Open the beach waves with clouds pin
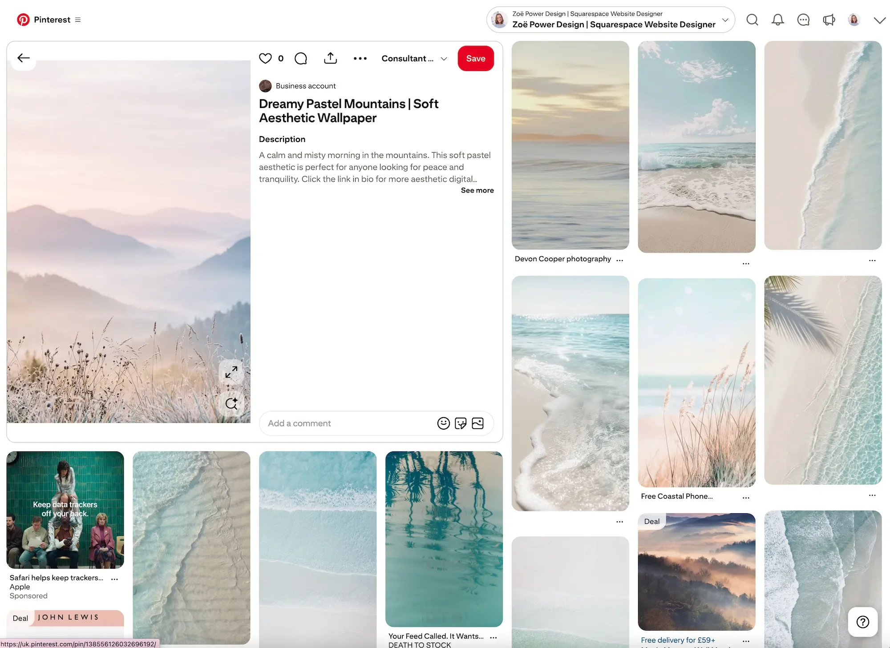The image size is (890, 648). (696, 147)
